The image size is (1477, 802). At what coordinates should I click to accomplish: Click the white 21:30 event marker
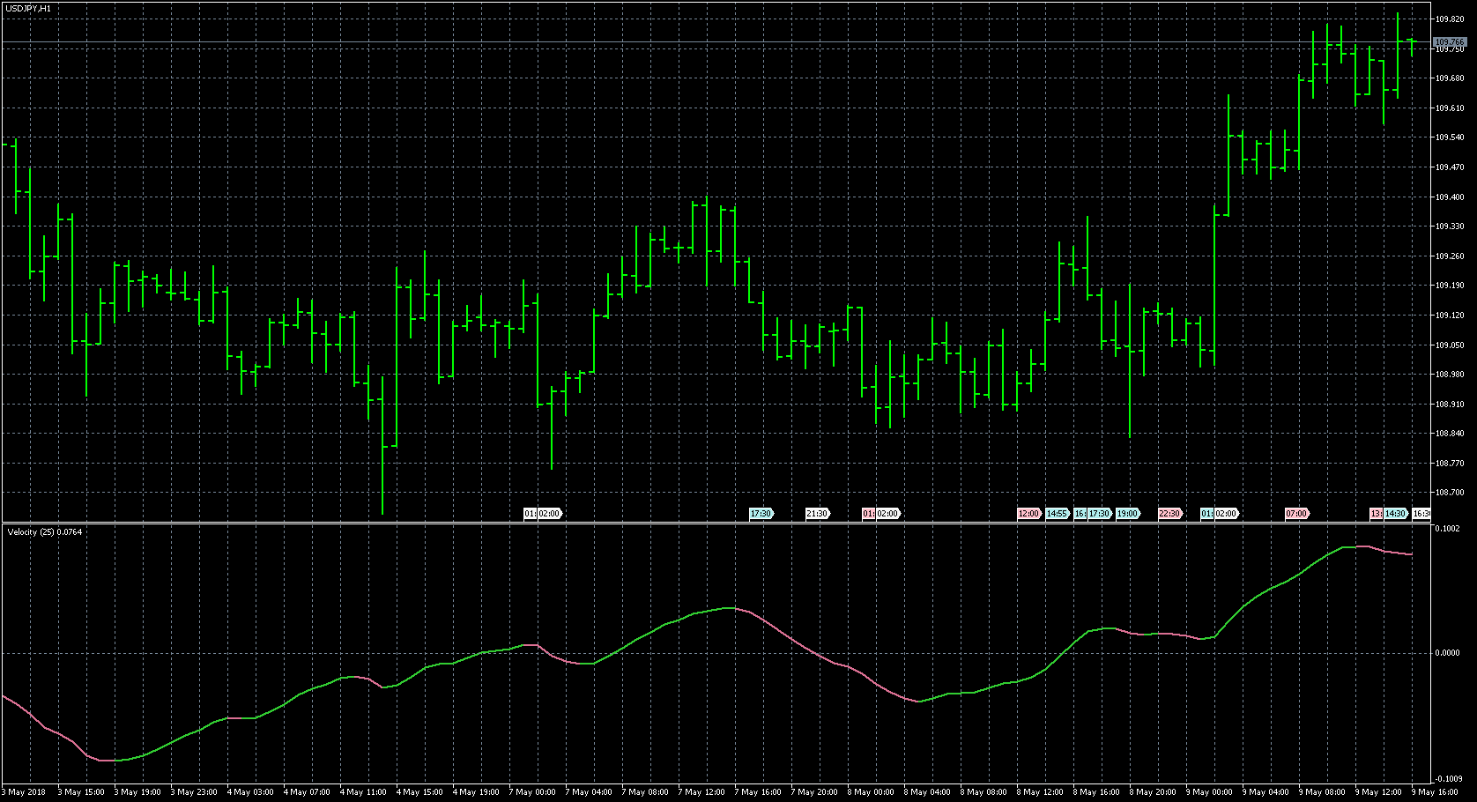[x=817, y=514]
